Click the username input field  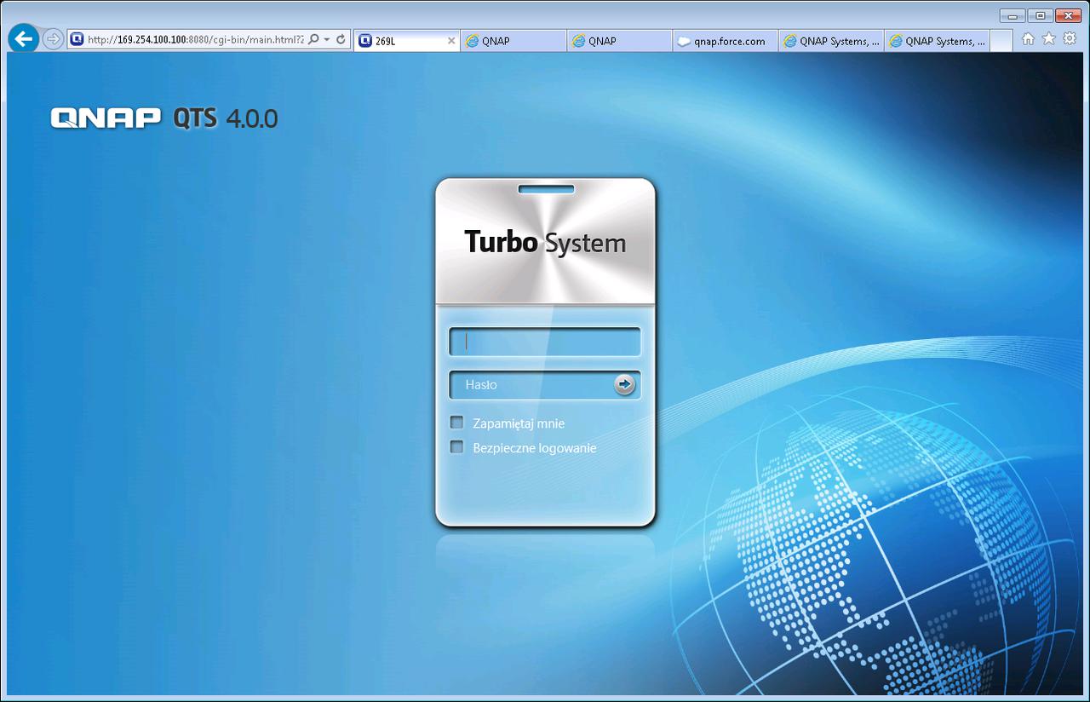coord(545,342)
